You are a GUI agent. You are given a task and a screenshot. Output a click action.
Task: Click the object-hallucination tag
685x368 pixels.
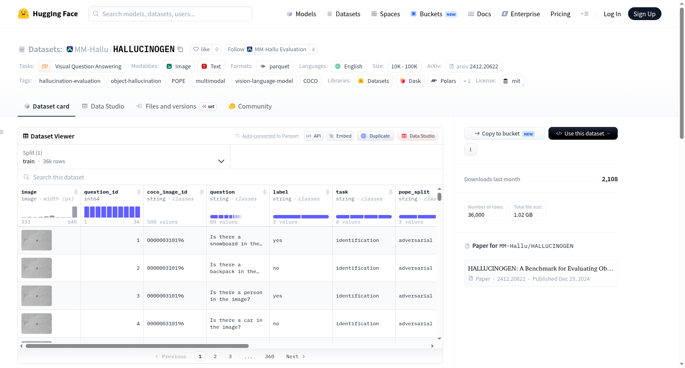coord(136,81)
